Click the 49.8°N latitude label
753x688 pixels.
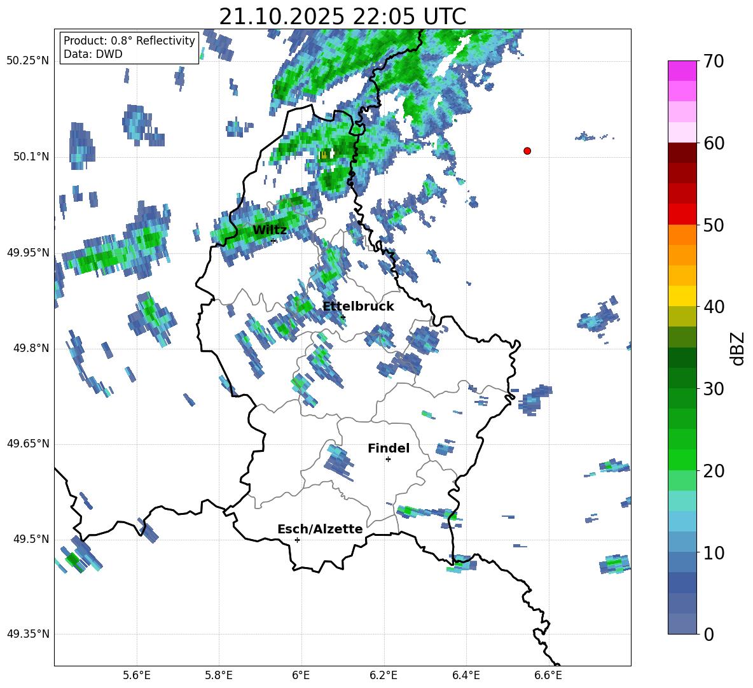click(32, 348)
